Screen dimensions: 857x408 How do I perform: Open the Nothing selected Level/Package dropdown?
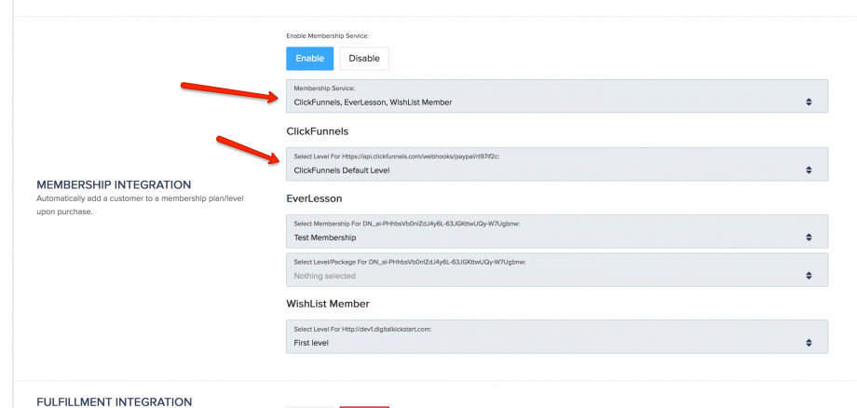coord(557,270)
